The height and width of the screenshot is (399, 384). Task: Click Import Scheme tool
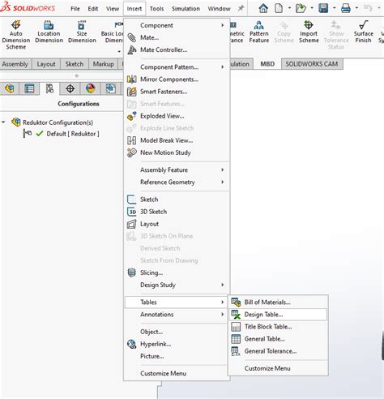pyautogui.click(x=309, y=32)
